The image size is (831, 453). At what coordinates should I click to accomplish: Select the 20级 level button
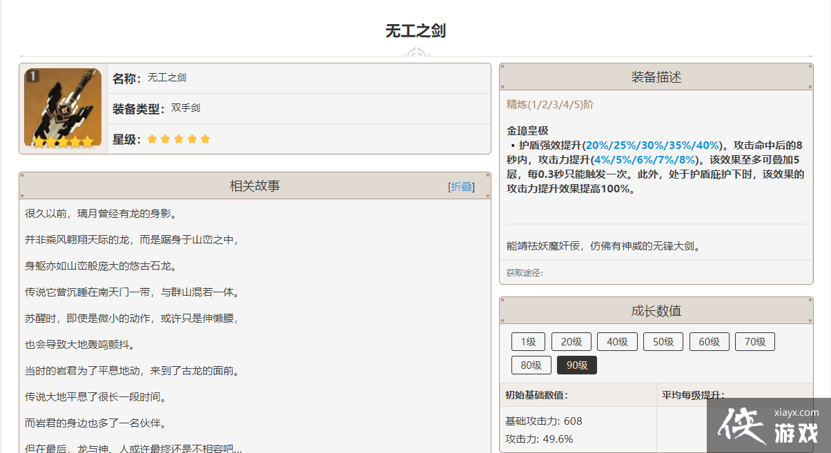571,341
